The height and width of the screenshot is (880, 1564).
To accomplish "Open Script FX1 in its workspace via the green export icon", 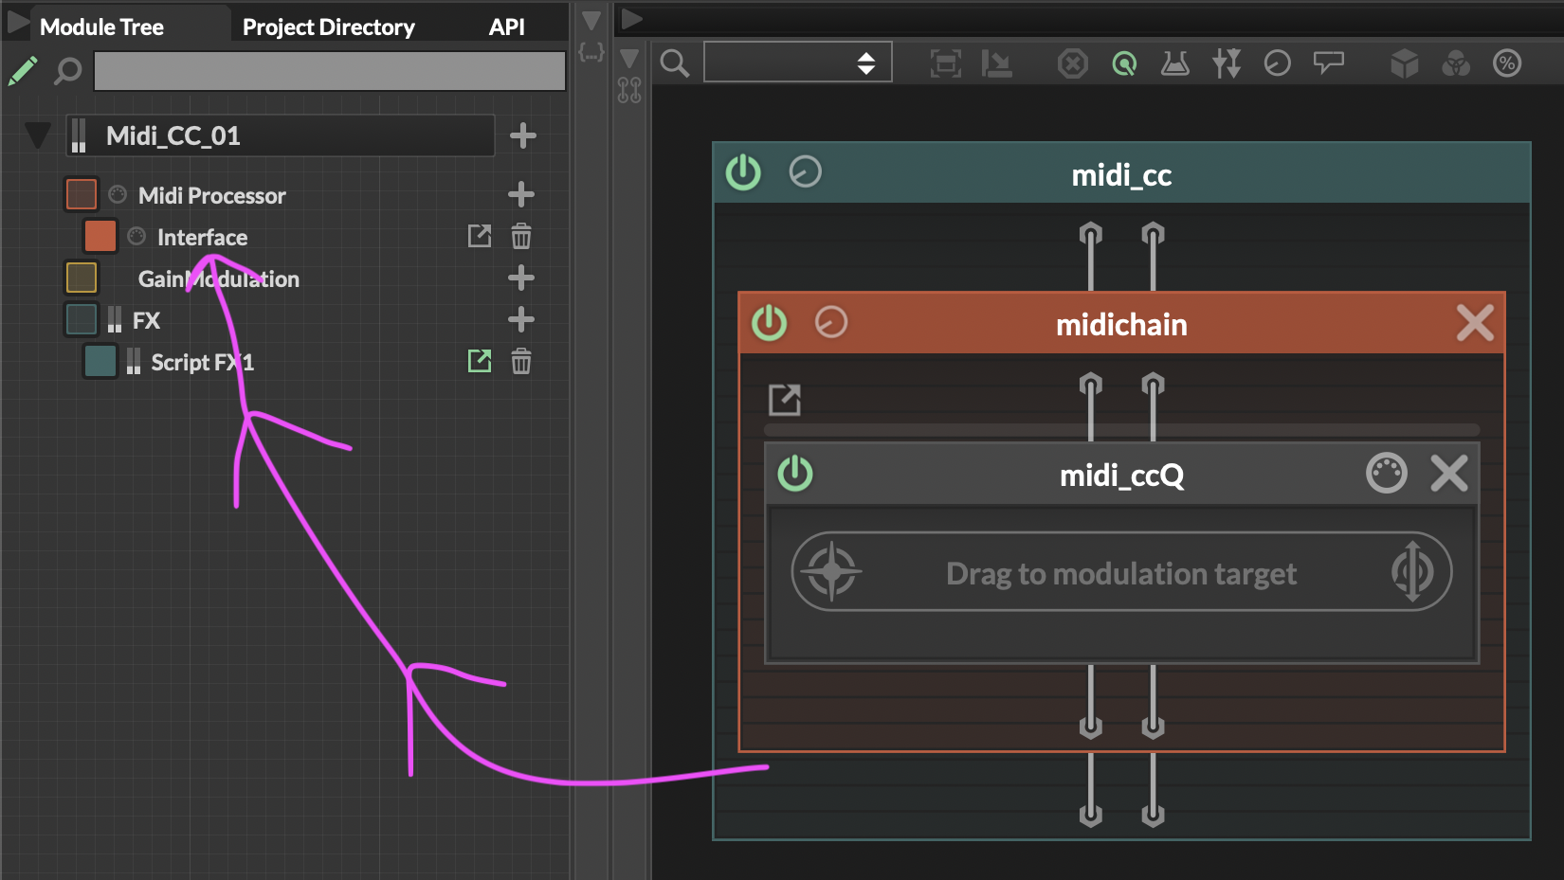I will [x=480, y=361].
